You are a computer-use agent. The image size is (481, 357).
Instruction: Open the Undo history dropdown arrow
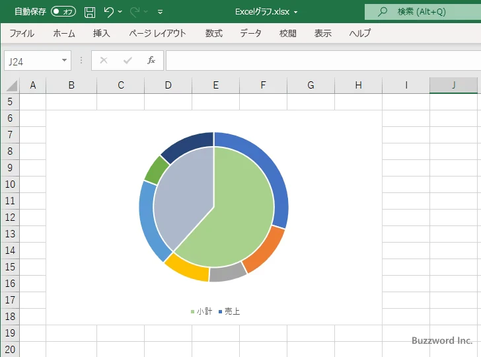[120, 12]
